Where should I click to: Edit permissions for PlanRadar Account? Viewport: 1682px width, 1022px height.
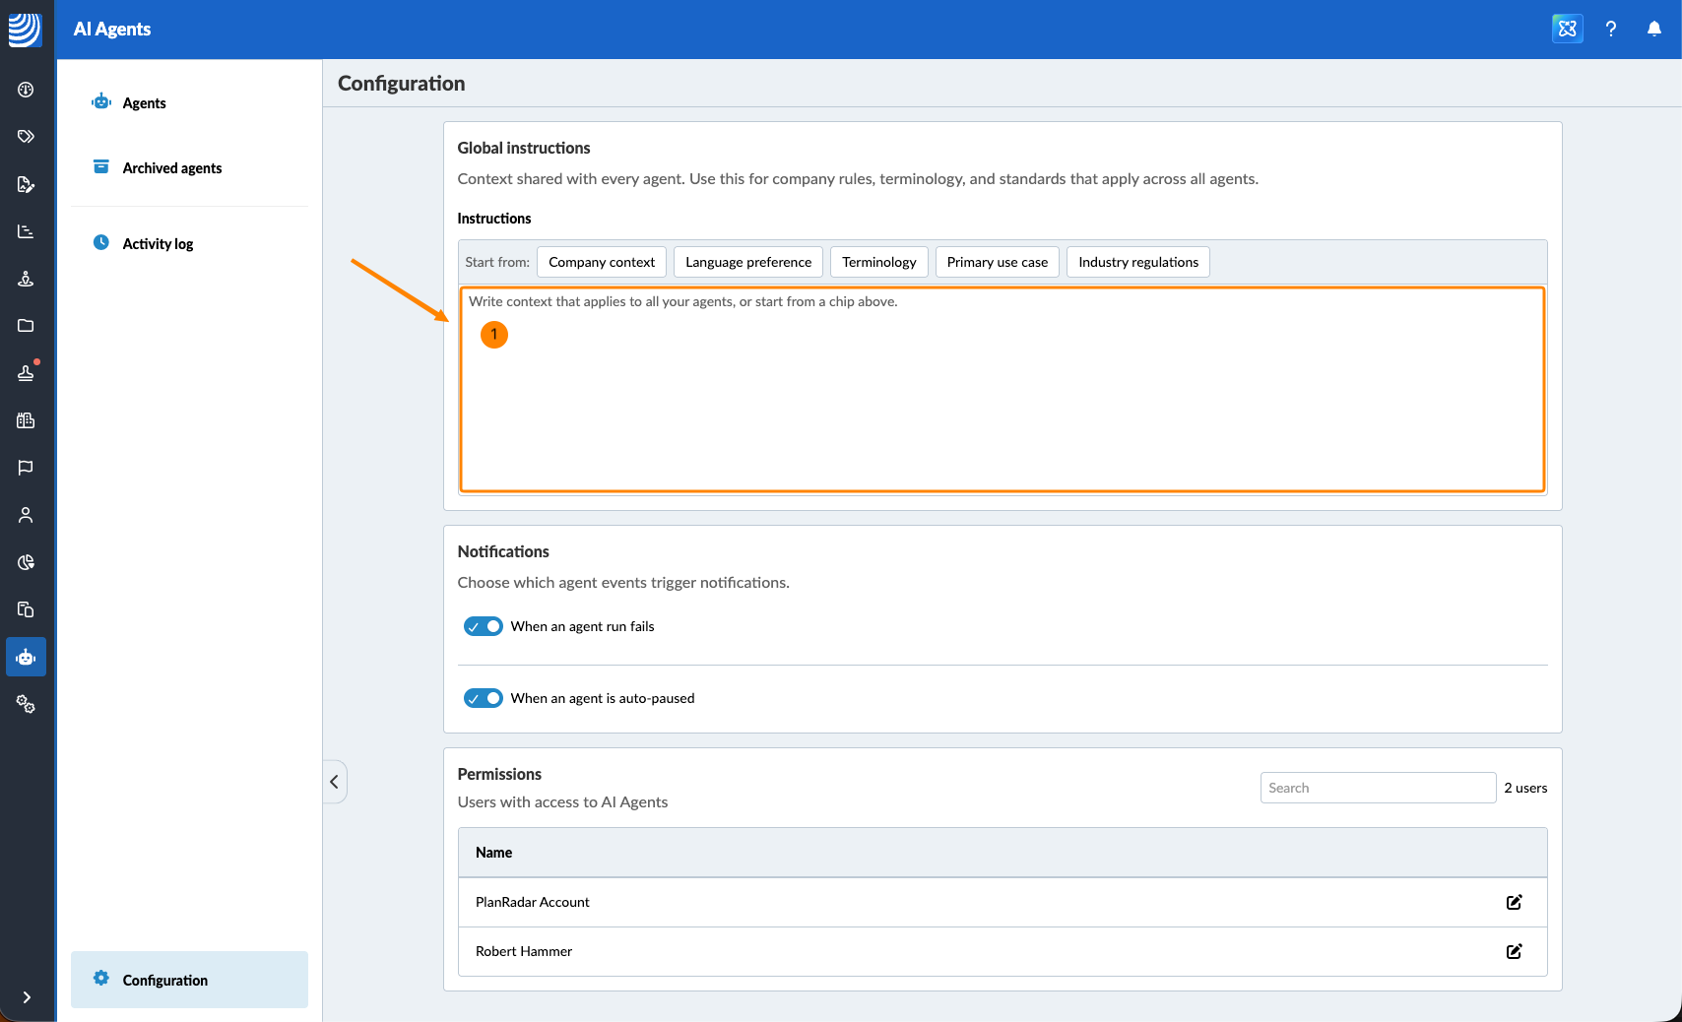[x=1515, y=902]
